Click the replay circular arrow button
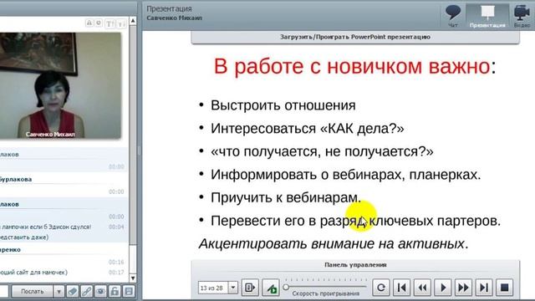Viewport: 535px width, 301px height. point(381,288)
